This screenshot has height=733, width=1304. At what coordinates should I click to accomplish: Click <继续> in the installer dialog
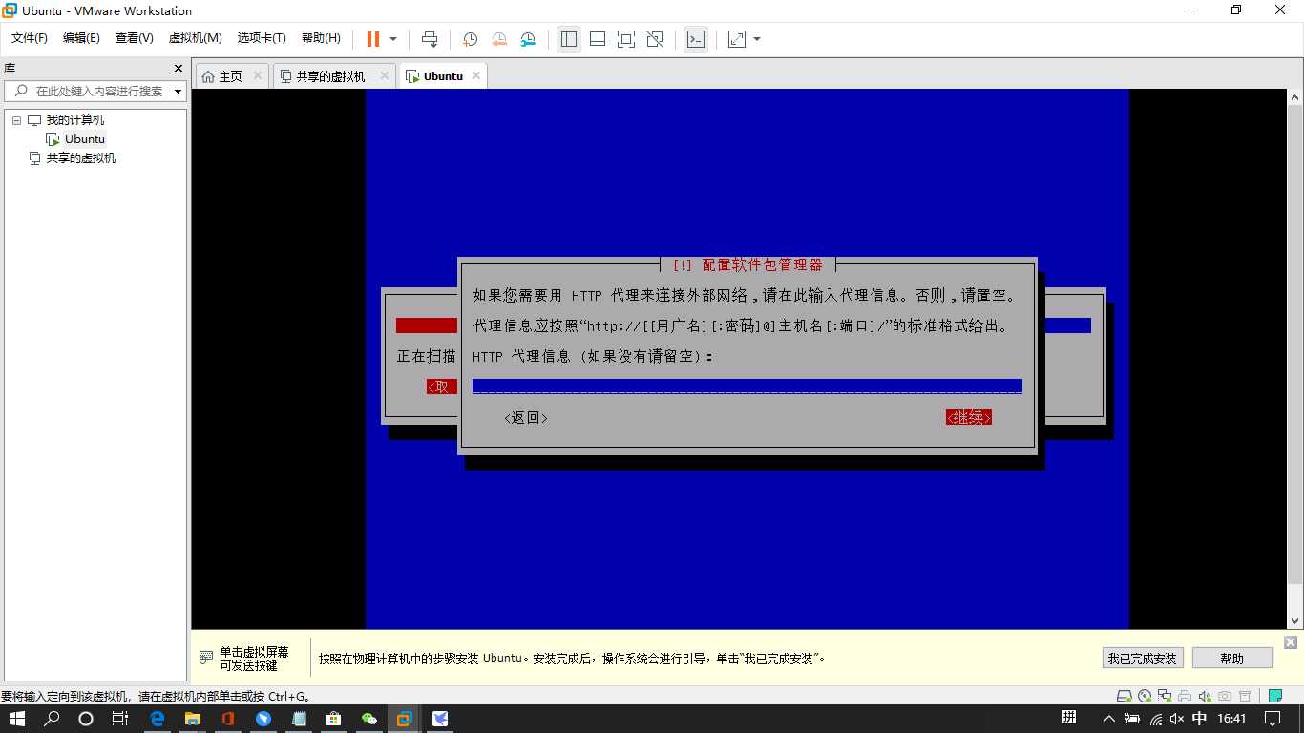969,417
